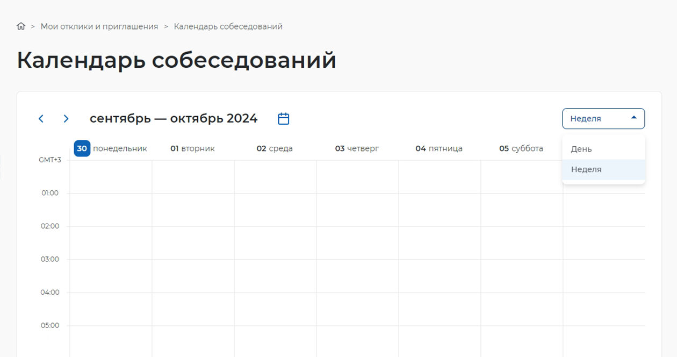Select the 03 четверг day header
This screenshot has height=357, width=677.
357,148
